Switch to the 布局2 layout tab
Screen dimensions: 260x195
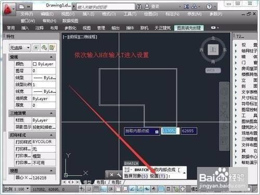[x=116, y=182]
